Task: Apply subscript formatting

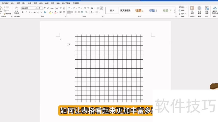Action: pos(38,12)
